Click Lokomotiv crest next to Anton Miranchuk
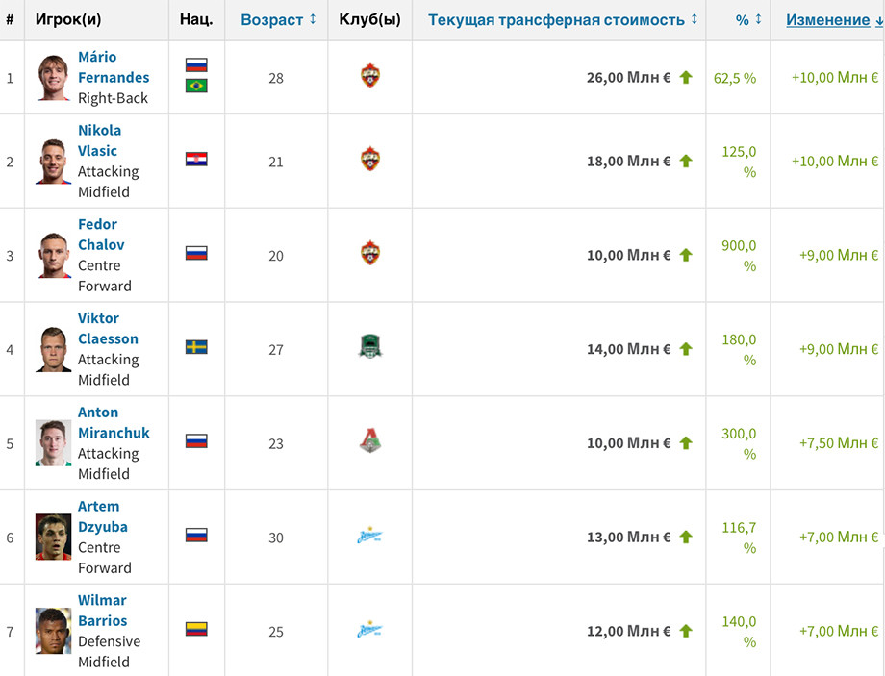885x676 pixels. pos(370,440)
